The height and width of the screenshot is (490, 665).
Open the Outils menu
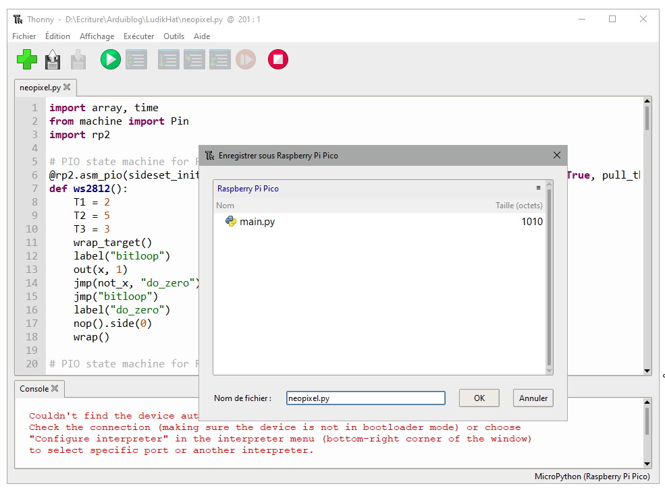(x=174, y=36)
